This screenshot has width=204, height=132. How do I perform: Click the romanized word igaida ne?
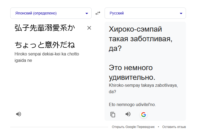point(23,61)
